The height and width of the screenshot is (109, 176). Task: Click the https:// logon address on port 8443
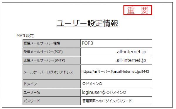pos(115,71)
